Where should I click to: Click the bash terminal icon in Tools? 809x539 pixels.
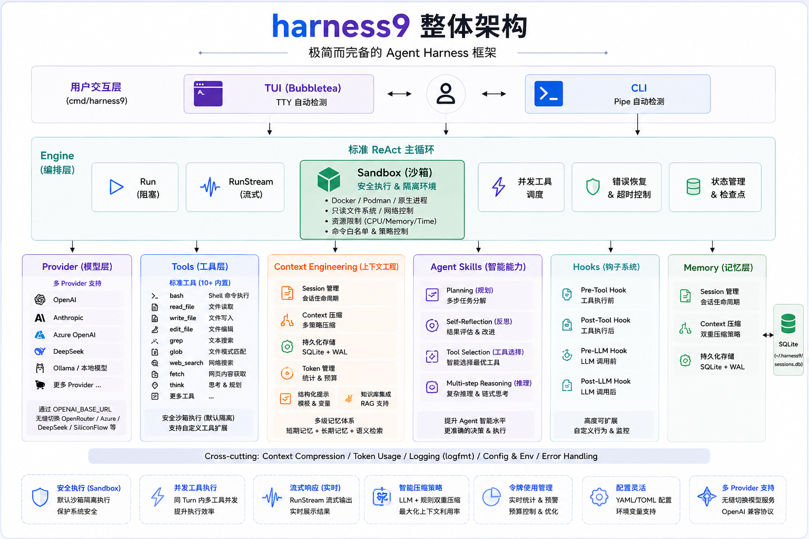pyautogui.click(x=155, y=296)
